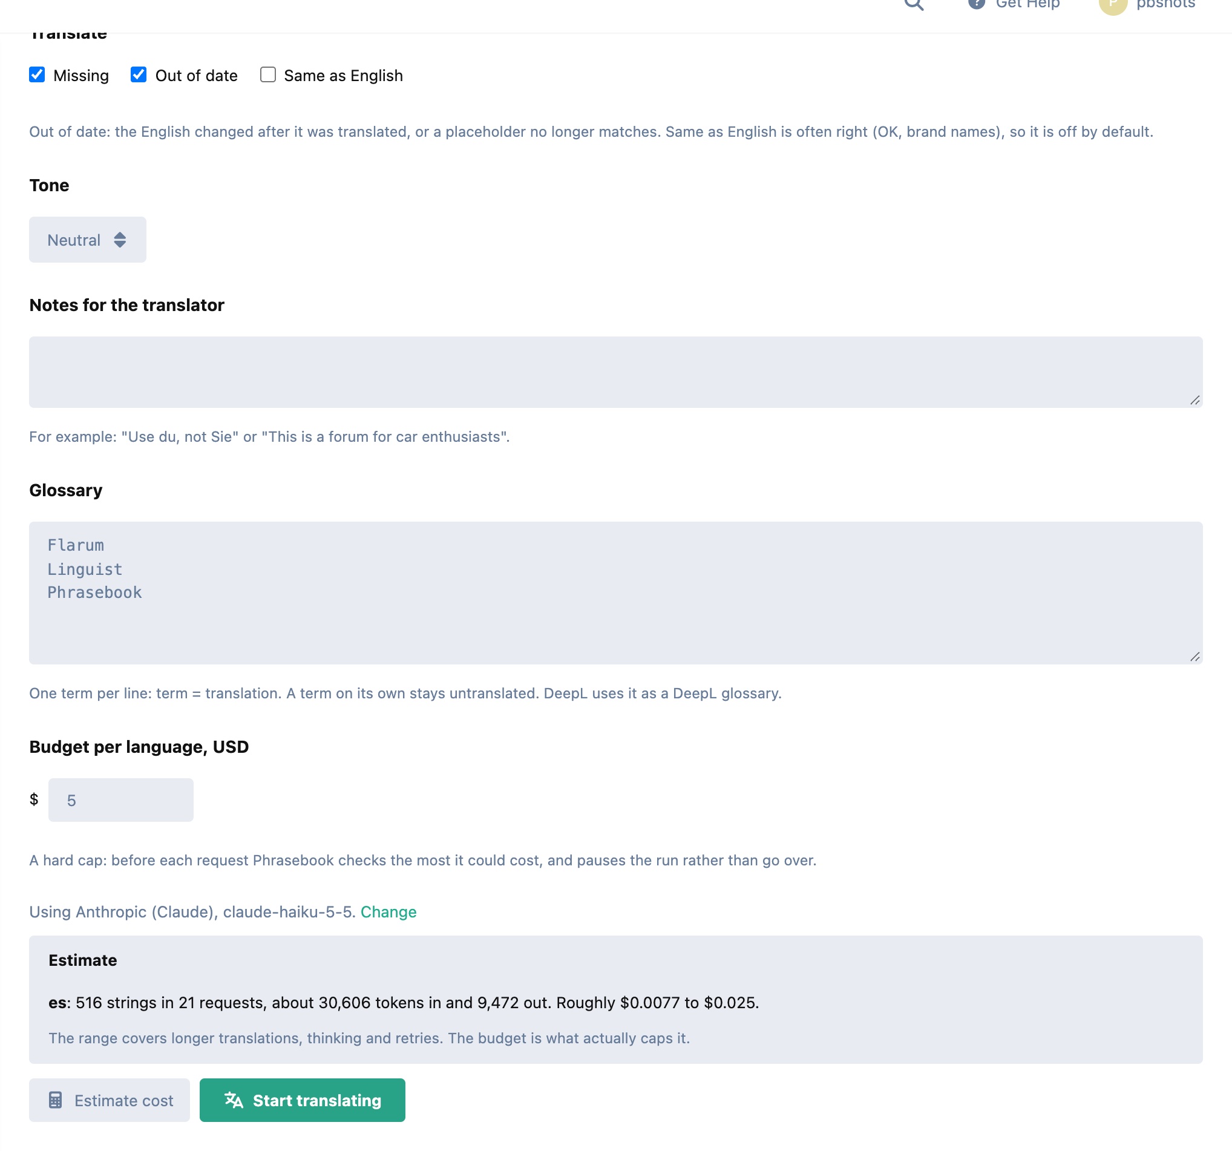Open the Get Help question icon
1232x1151 pixels.
click(x=976, y=4)
